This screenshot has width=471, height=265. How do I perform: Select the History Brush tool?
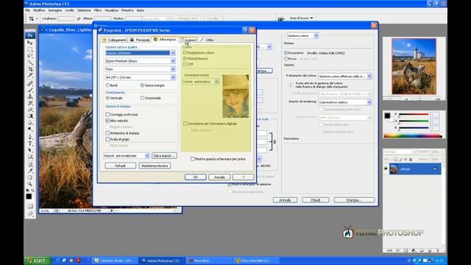point(30,103)
